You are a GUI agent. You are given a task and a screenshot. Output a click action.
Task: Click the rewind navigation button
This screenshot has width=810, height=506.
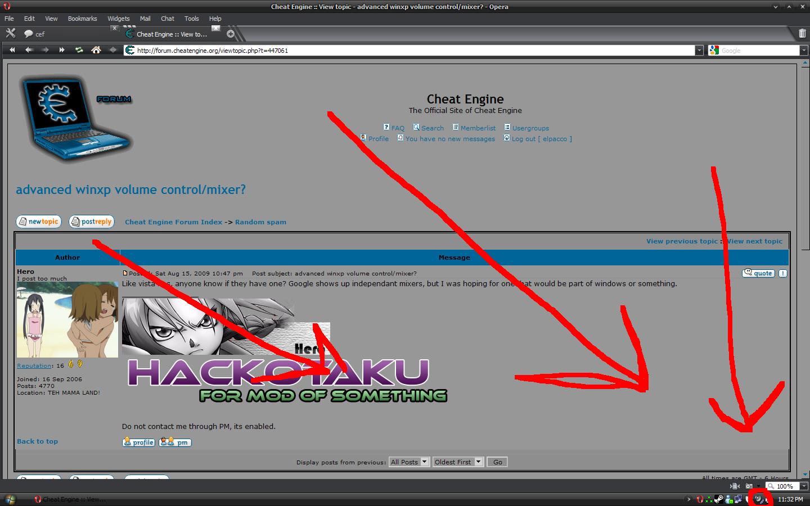click(12, 50)
